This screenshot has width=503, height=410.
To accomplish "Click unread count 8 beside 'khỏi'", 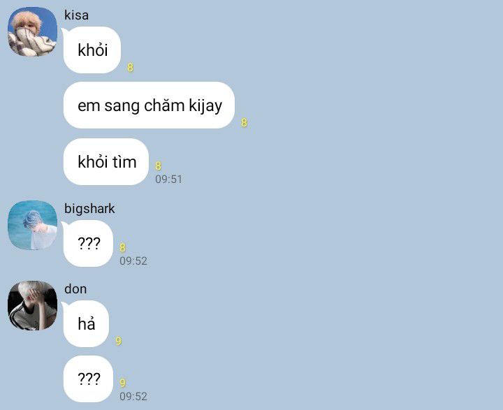I will pyautogui.click(x=130, y=67).
